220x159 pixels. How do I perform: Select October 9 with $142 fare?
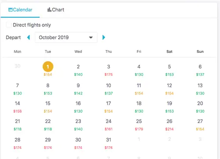[78, 89]
